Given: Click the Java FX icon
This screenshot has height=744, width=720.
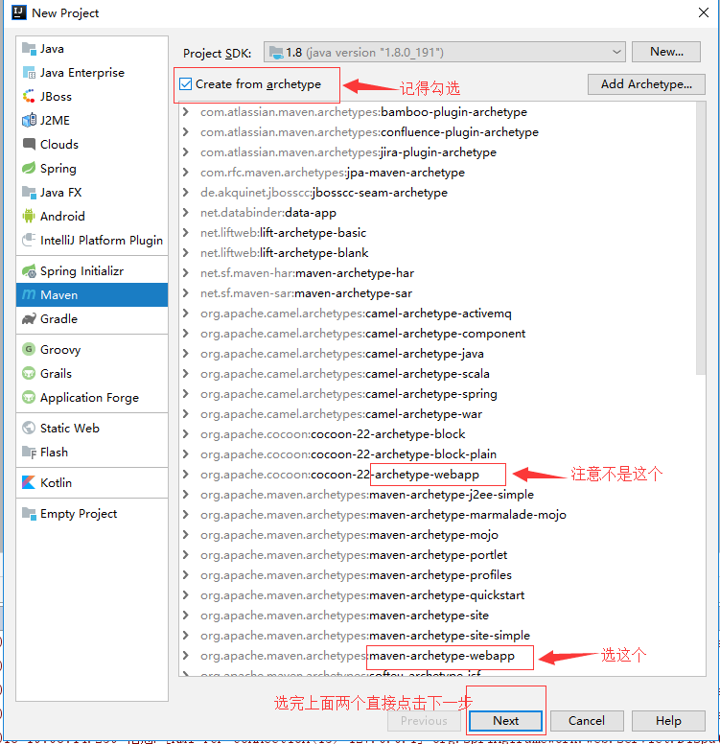Looking at the screenshot, I should click(x=29, y=192).
